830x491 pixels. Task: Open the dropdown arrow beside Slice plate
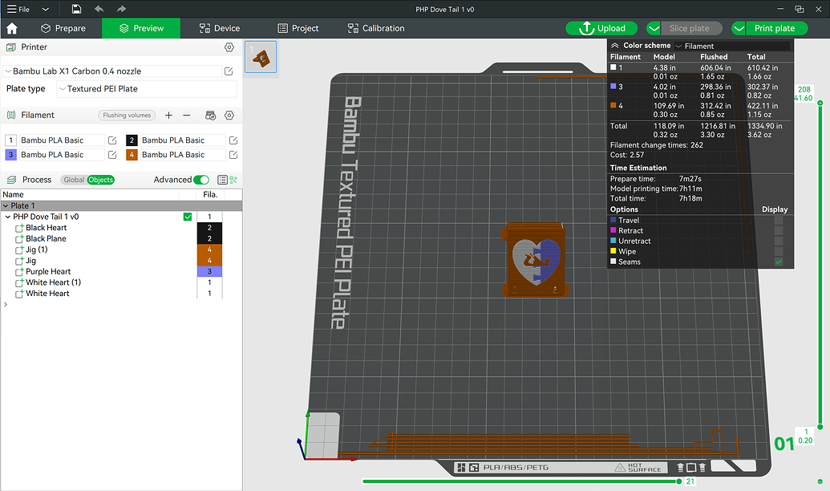pos(654,28)
